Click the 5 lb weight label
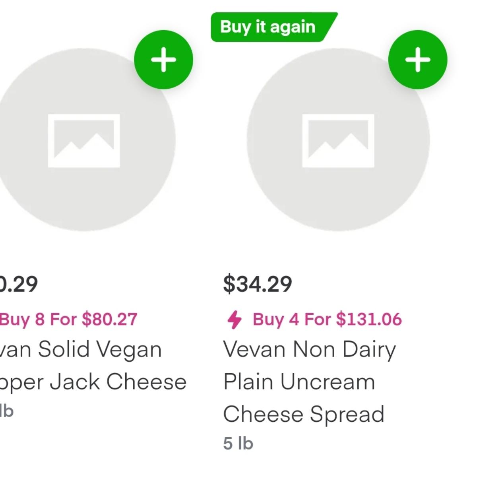Screen dimensions: 477x477 [238, 443]
